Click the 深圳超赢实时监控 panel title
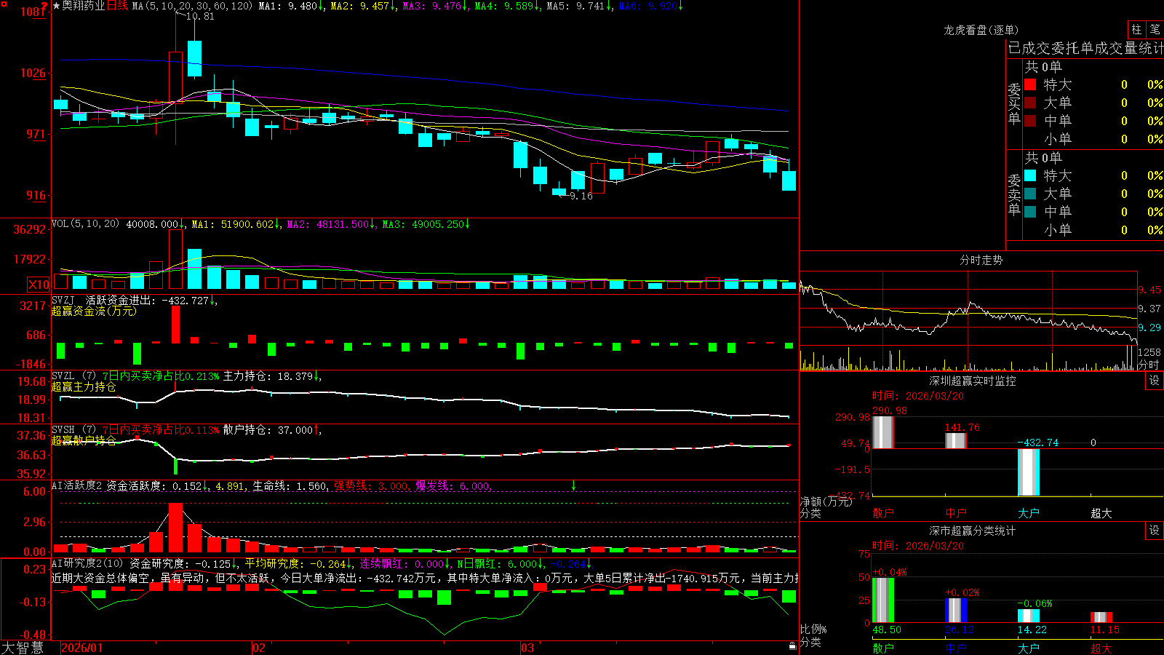The image size is (1164, 655). (x=973, y=381)
